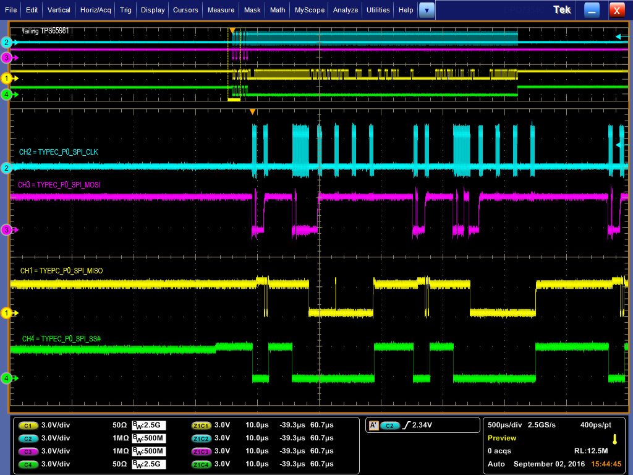Click the Z1C2 zoom badge in readout
This screenshot has height=475, width=633.
pyautogui.click(x=201, y=439)
